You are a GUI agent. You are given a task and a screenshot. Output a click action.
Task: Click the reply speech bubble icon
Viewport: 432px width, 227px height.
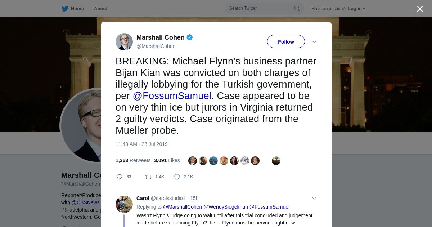tap(120, 177)
